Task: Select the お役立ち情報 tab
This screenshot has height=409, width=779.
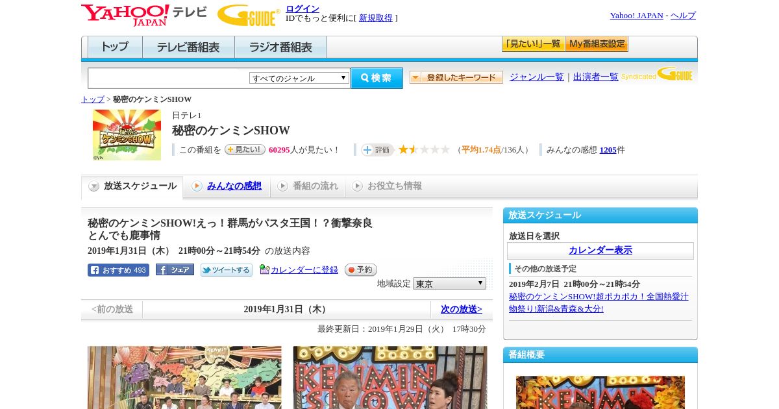Action: (x=387, y=186)
